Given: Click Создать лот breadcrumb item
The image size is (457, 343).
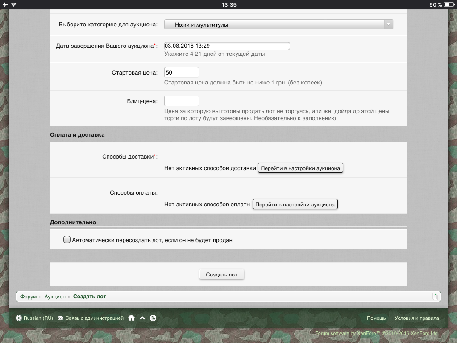Looking at the screenshot, I should [89, 297].
